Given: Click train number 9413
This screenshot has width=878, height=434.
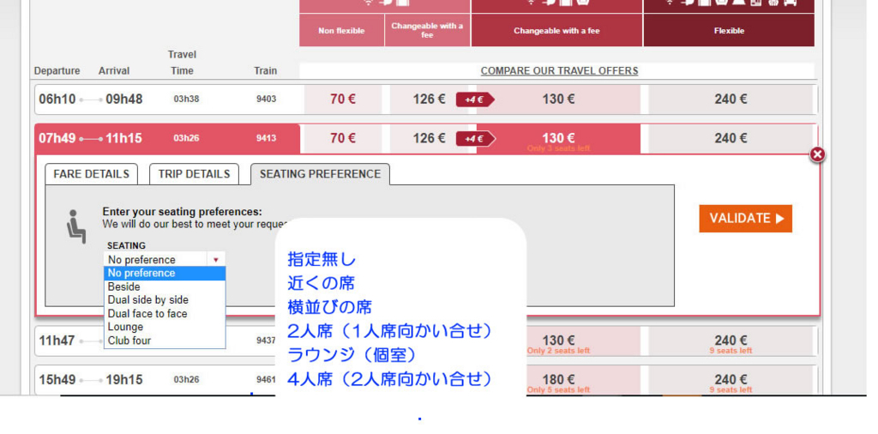Looking at the screenshot, I should [266, 138].
